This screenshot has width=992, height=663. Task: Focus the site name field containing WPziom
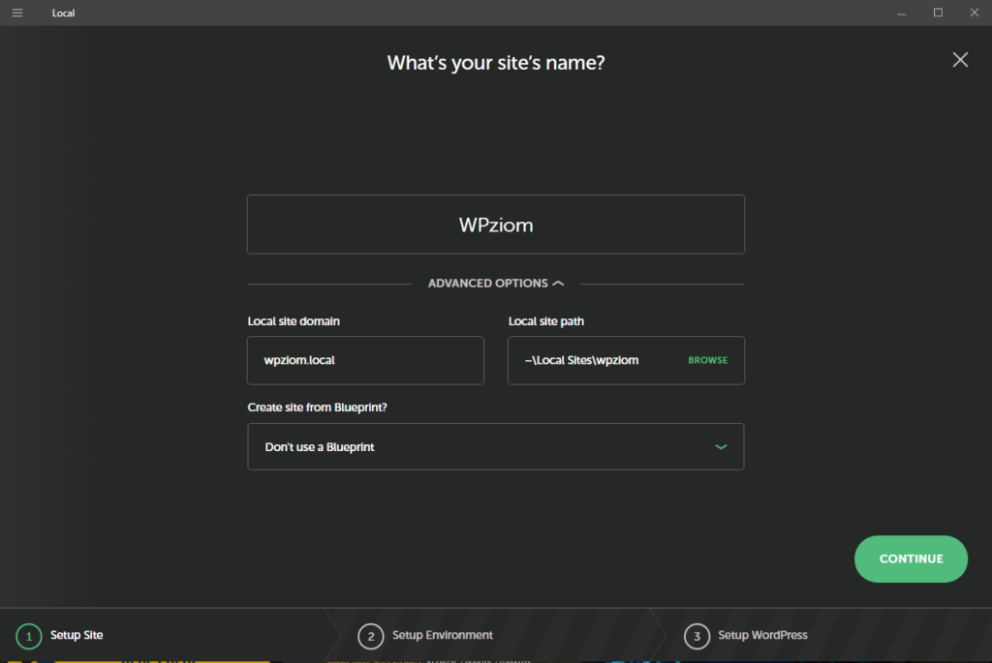495,225
